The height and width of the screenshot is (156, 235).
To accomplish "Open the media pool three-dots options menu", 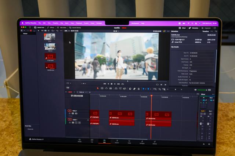I will [61, 31].
